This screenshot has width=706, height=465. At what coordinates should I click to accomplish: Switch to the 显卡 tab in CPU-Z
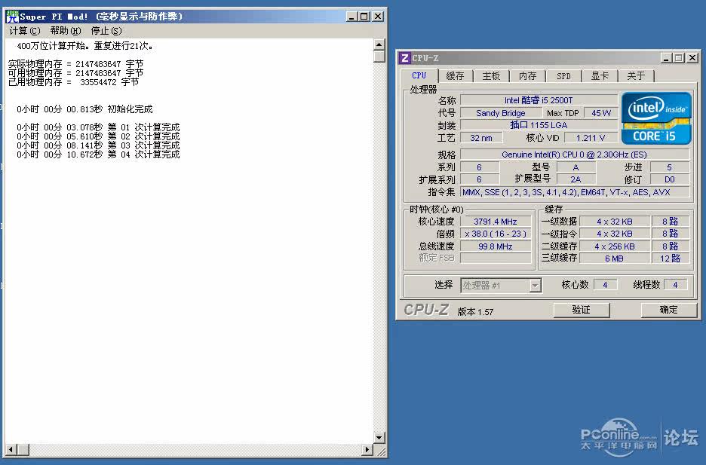pos(600,76)
